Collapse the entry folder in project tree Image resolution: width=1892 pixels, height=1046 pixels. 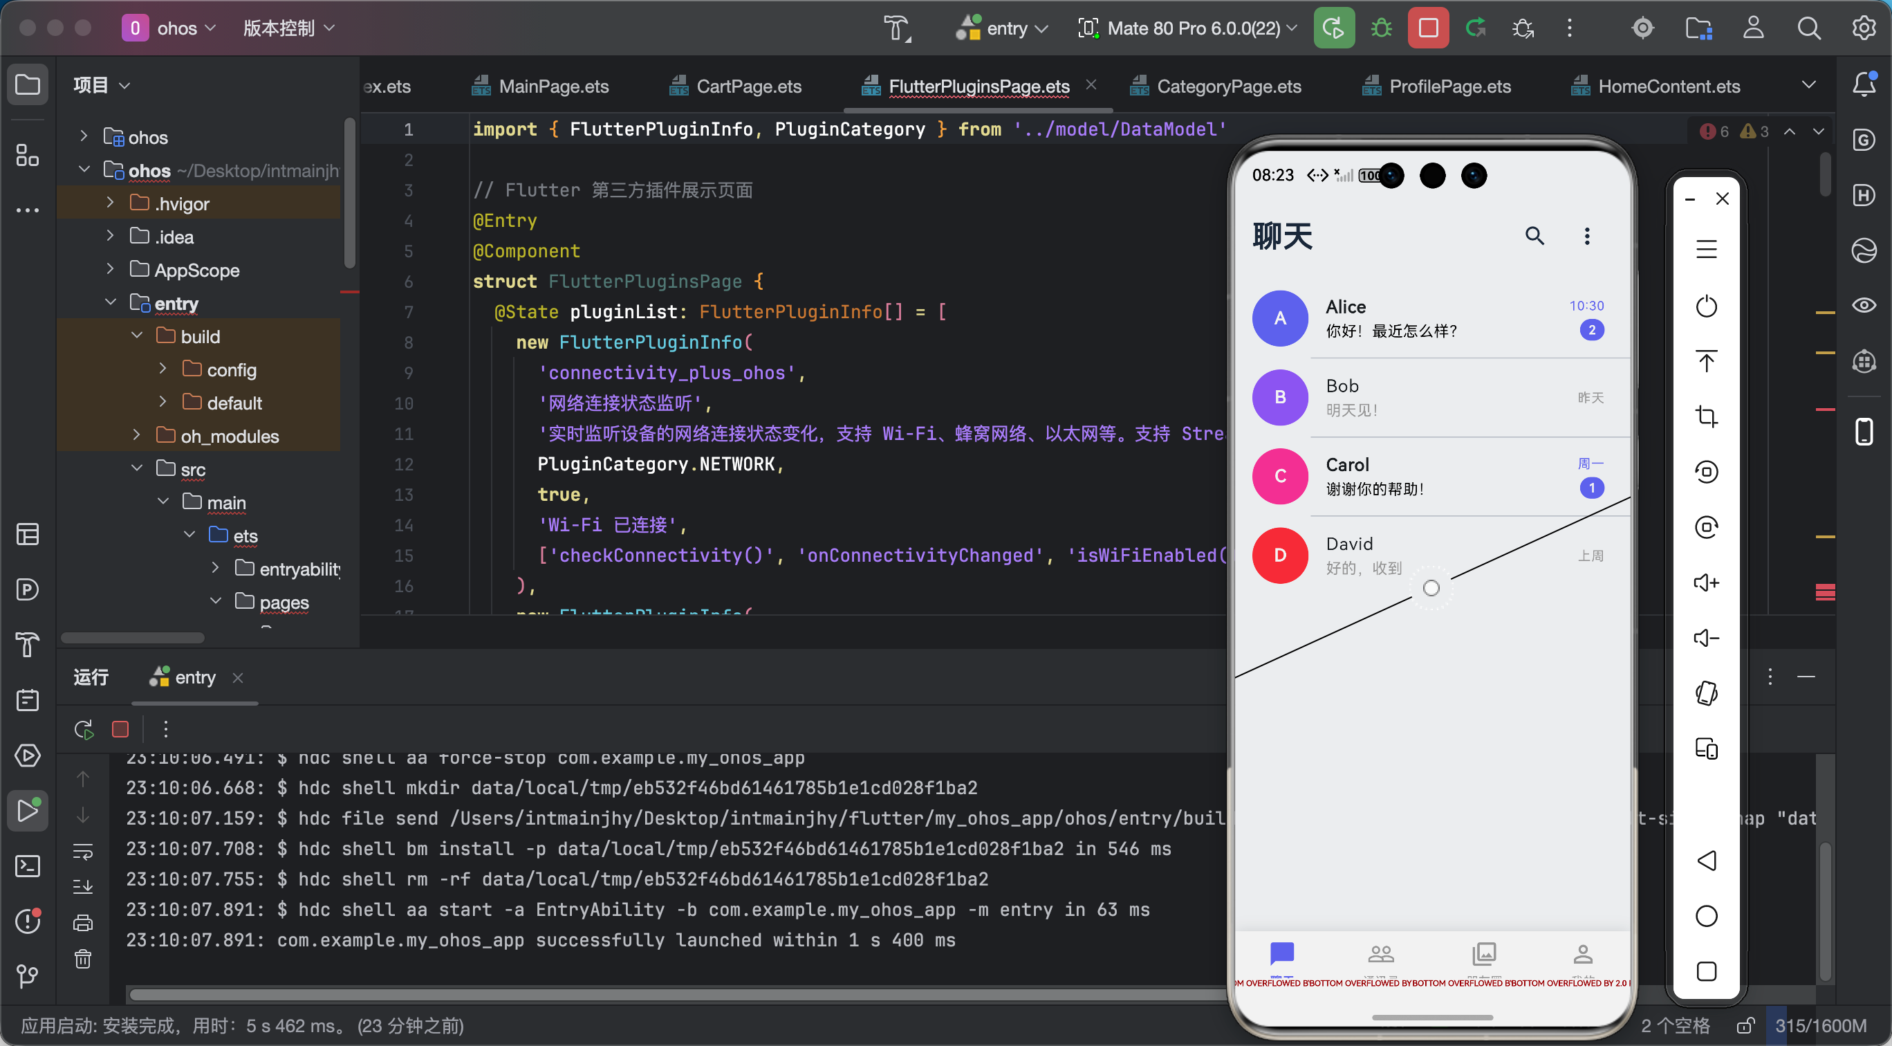coord(111,302)
